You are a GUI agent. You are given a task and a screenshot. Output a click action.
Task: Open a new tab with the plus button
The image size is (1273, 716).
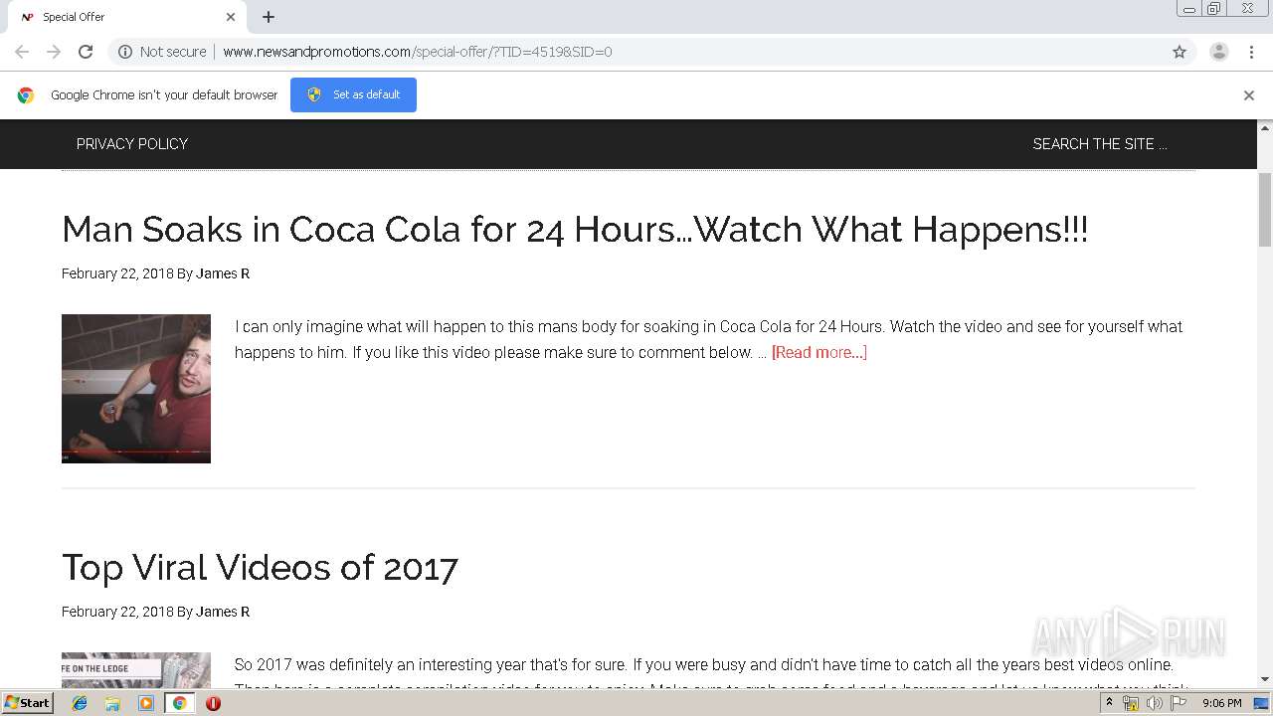[269, 17]
